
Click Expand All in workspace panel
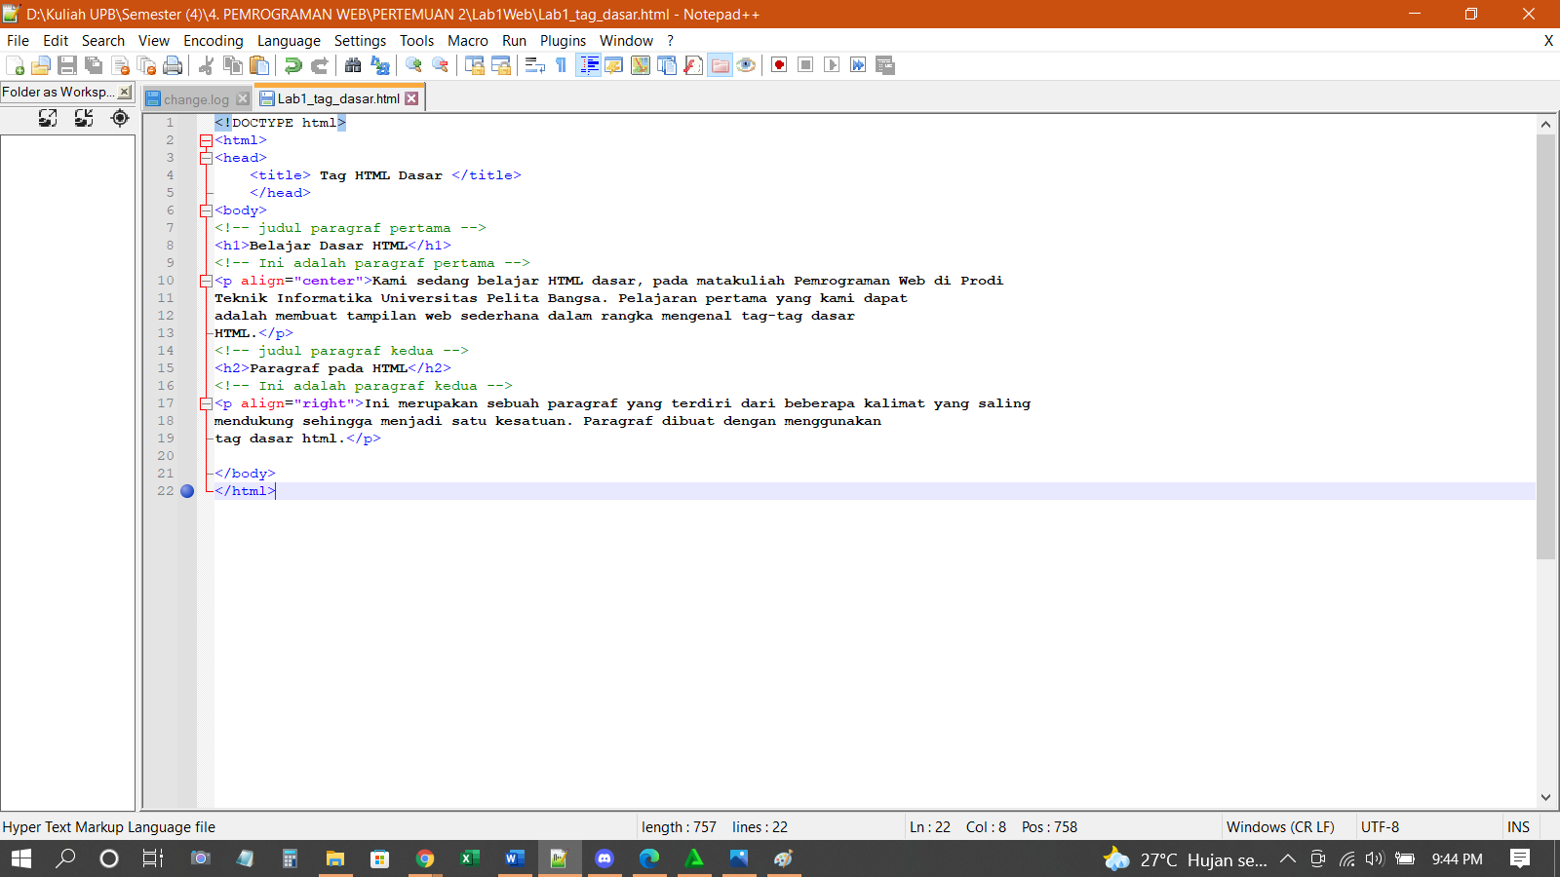coord(48,118)
